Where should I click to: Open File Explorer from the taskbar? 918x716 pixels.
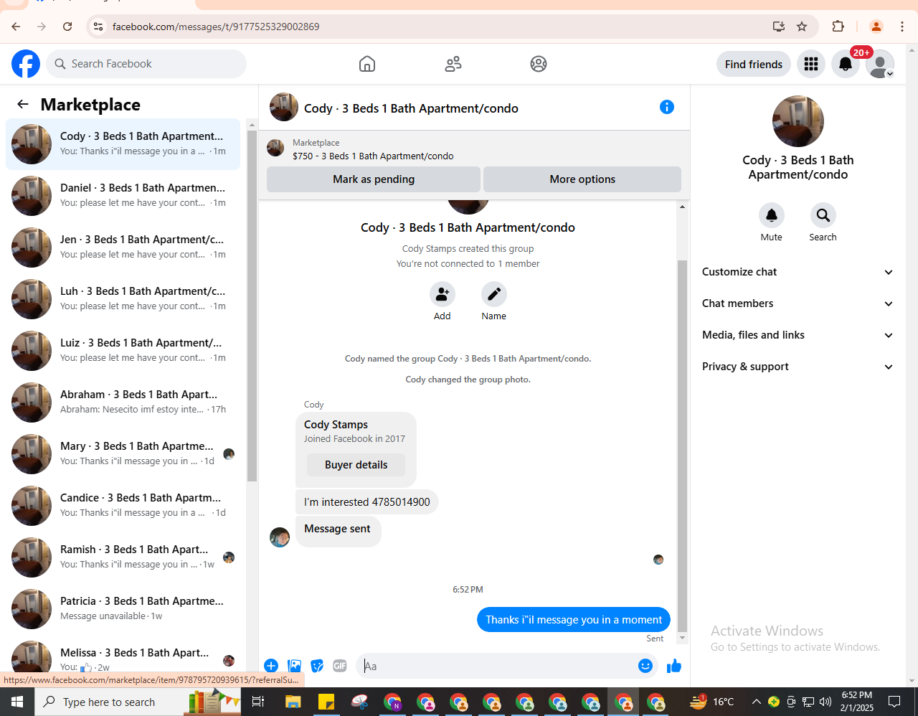pyautogui.click(x=293, y=702)
